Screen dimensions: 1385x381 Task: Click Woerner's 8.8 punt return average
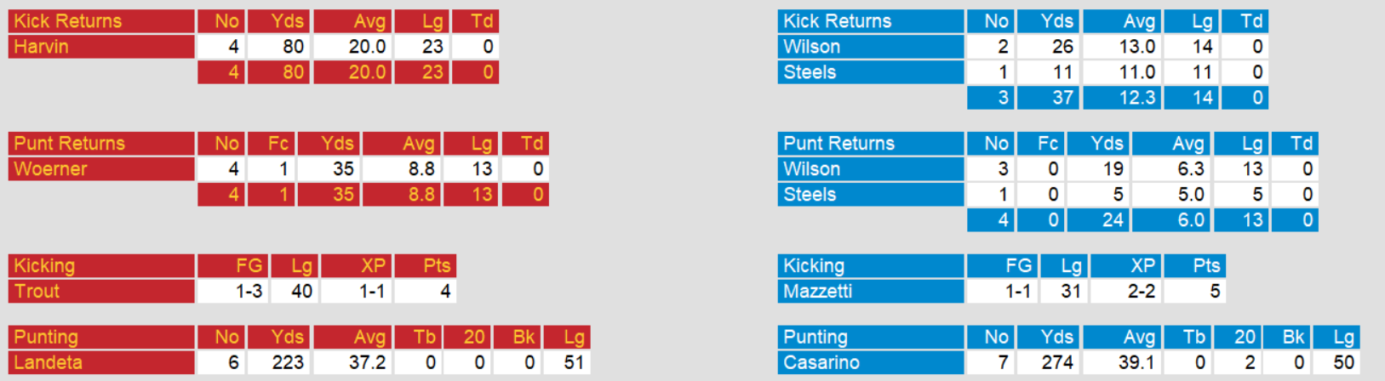coord(421,169)
